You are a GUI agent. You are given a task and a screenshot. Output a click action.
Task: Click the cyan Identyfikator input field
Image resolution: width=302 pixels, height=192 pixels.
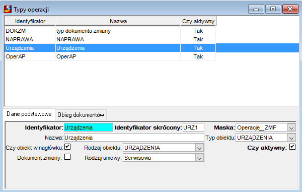coord(89,127)
